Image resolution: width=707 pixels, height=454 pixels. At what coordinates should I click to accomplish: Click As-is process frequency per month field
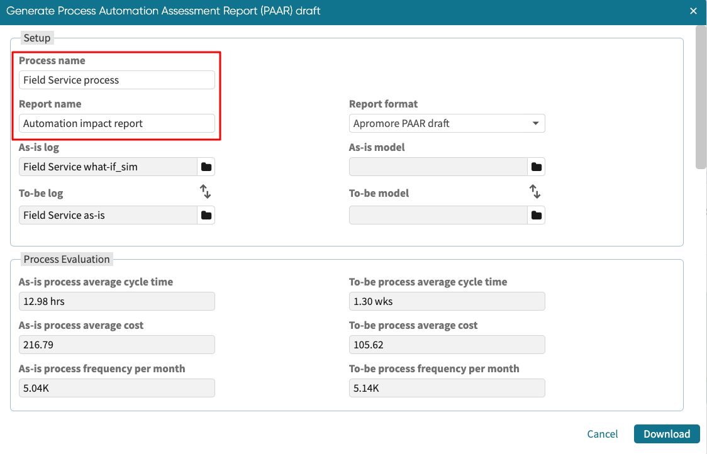tap(116, 388)
